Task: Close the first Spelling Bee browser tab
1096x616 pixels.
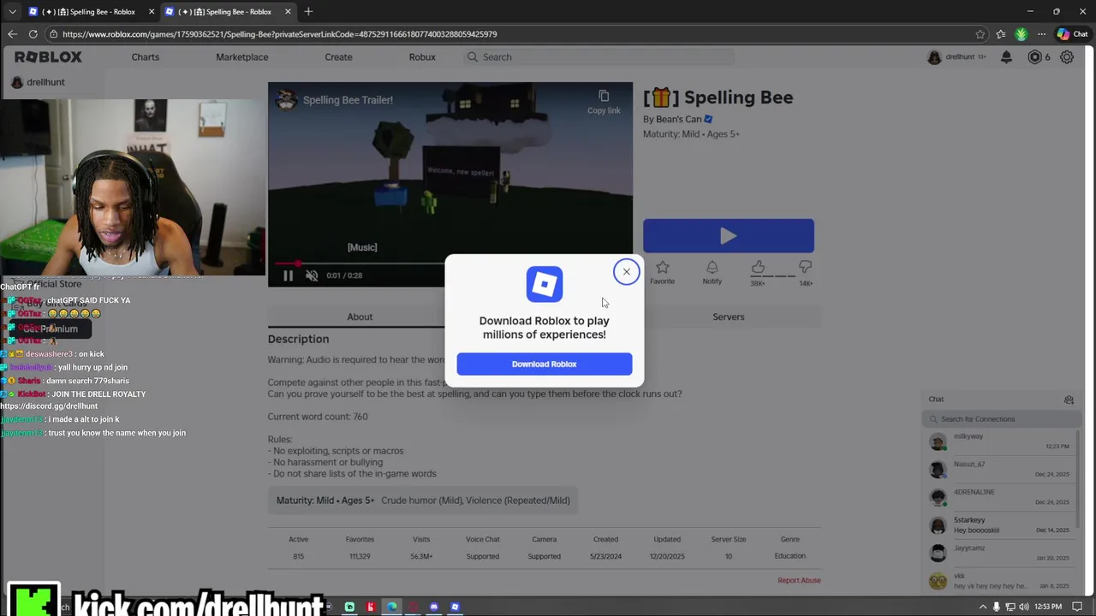Action: (151, 12)
